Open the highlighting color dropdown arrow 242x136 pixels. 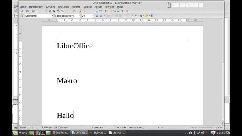tap(149, 16)
